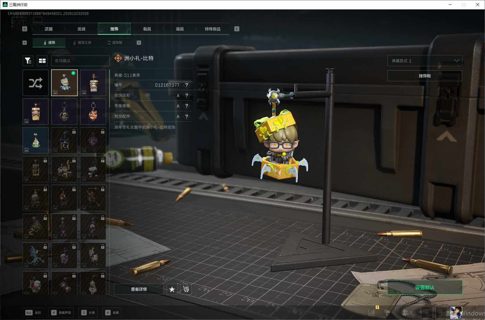
Task: Click the serial number 012167377
Action: pyautogui.click(x=167, y=85)
